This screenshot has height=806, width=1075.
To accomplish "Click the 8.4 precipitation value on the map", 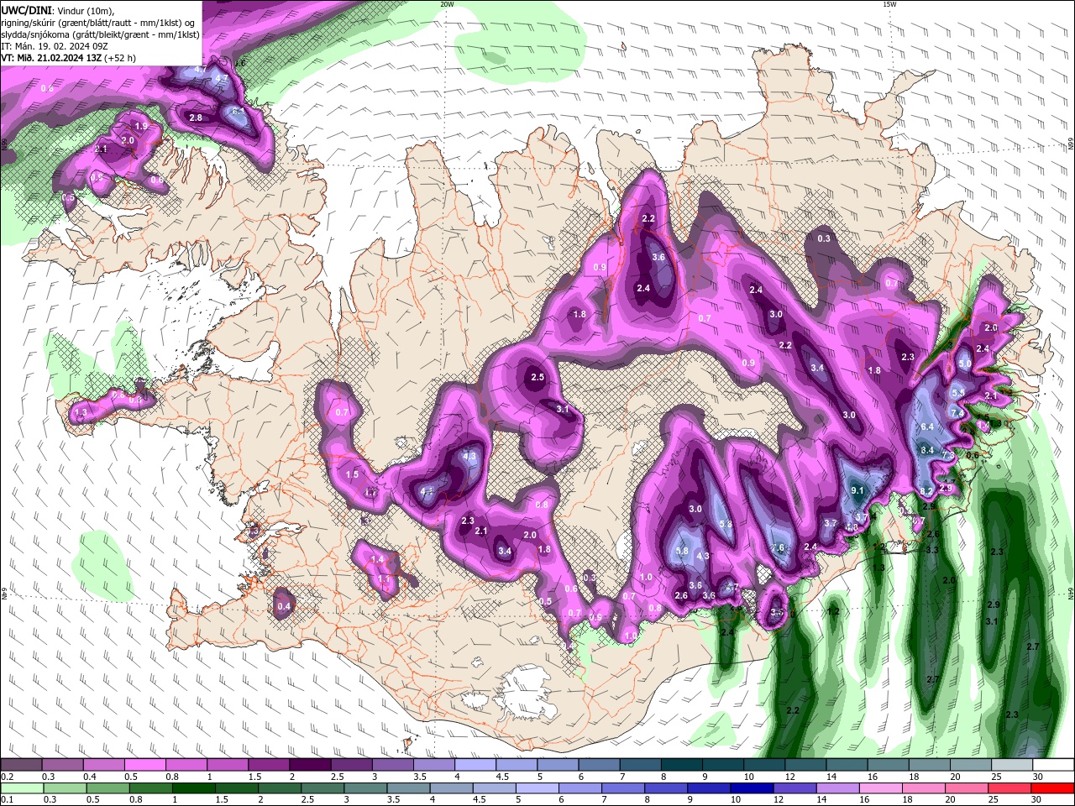I will (927, 451).
